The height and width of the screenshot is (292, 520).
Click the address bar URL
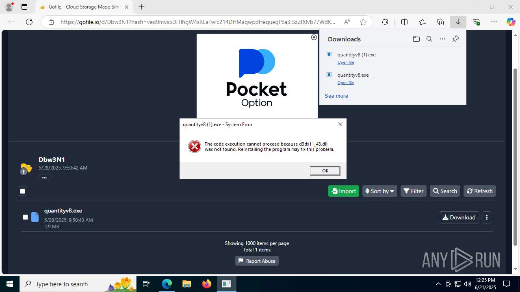[x=198, y=22]
